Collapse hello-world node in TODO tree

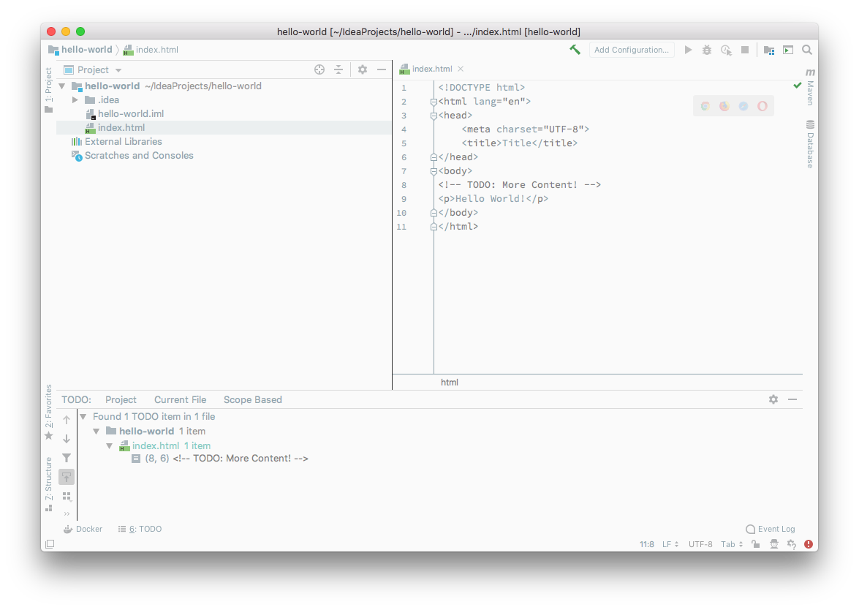97,432
